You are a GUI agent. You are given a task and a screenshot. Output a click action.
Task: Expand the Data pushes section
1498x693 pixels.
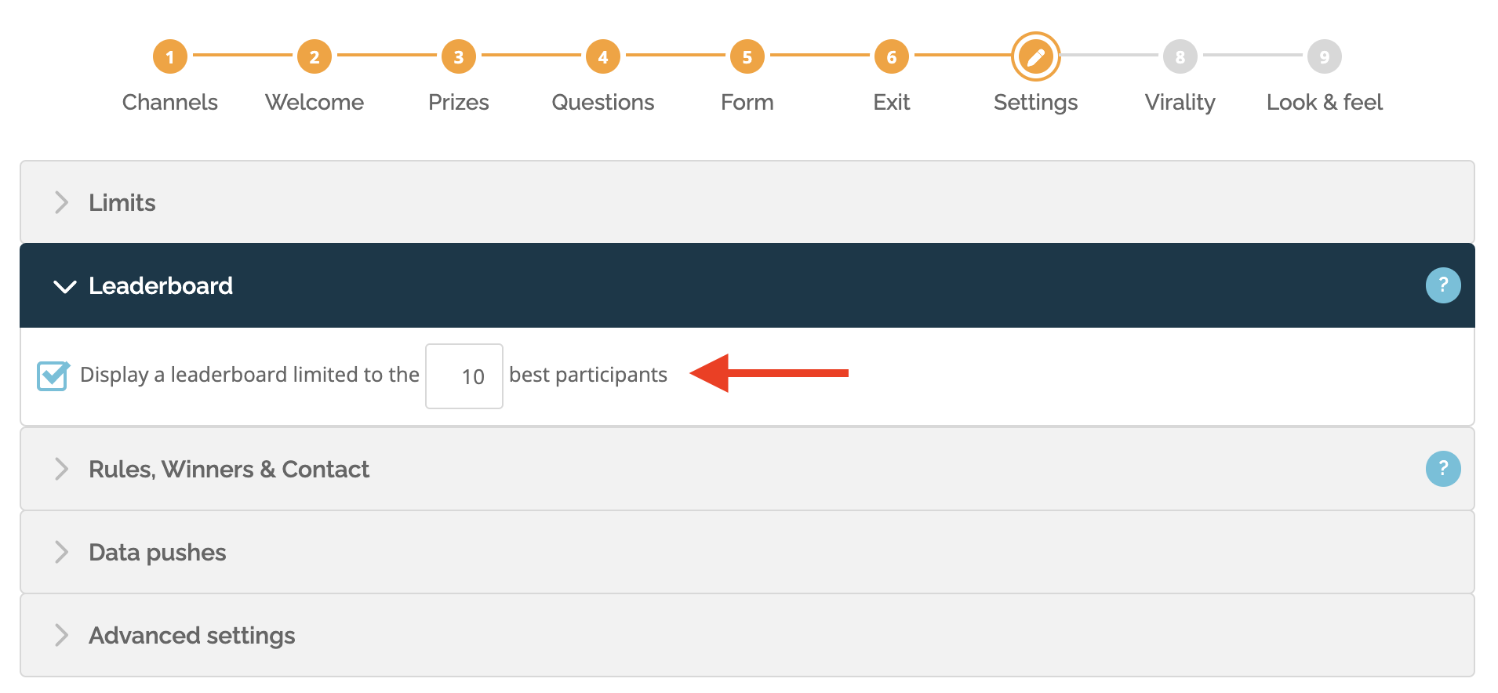pos(747,552)
